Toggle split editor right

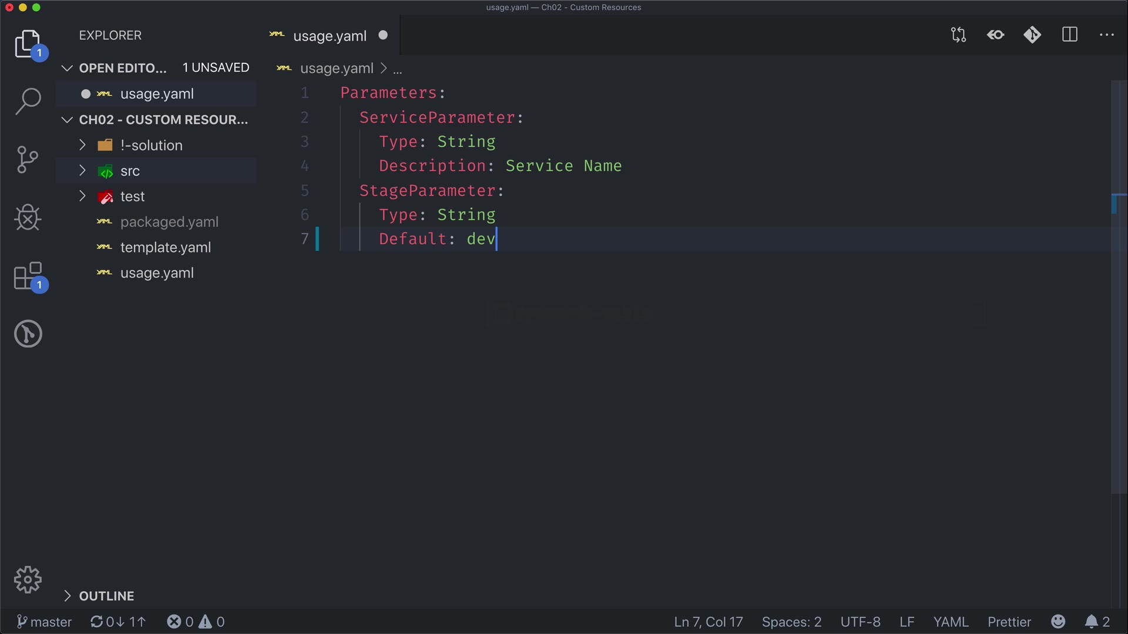click(x=1070, y=35)
